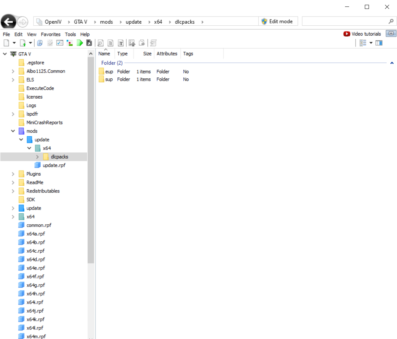Collapse the GTA V tree root
The height and width of the screenshot is (339, 397).
pos(5,54)
